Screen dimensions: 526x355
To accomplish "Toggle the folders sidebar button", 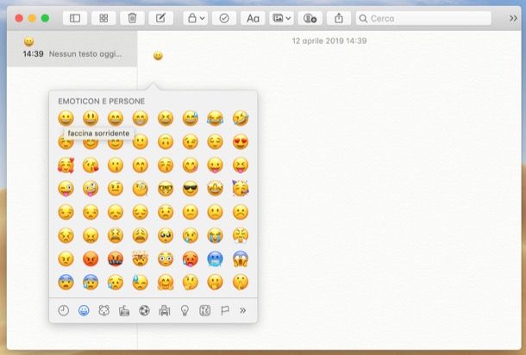I will [75, 18].
